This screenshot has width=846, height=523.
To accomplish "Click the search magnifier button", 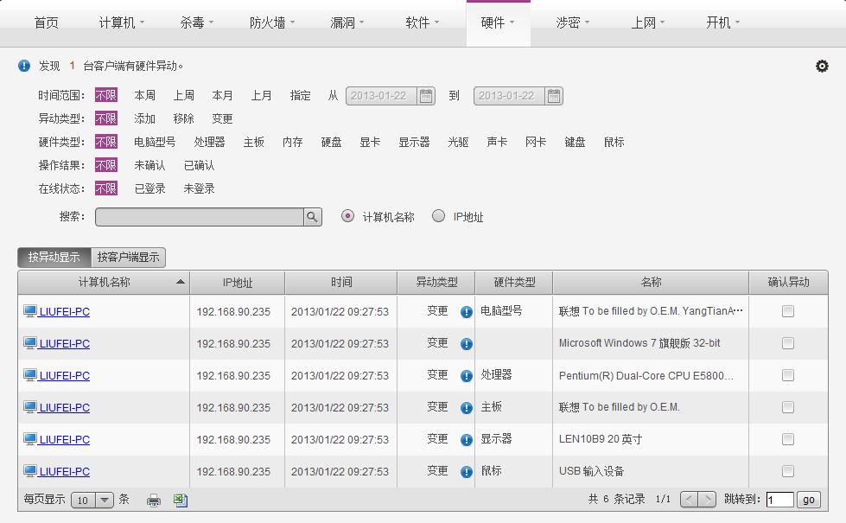I will click(x=313, y=217).
